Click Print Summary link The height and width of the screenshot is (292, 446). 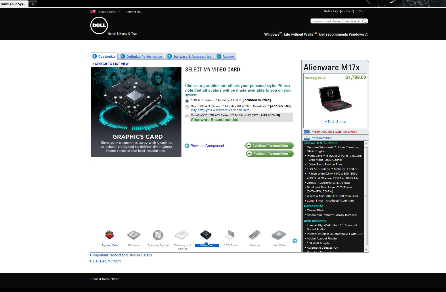322,138
